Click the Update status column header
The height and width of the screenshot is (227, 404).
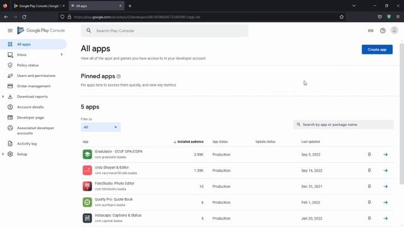[x=265, y=142]
